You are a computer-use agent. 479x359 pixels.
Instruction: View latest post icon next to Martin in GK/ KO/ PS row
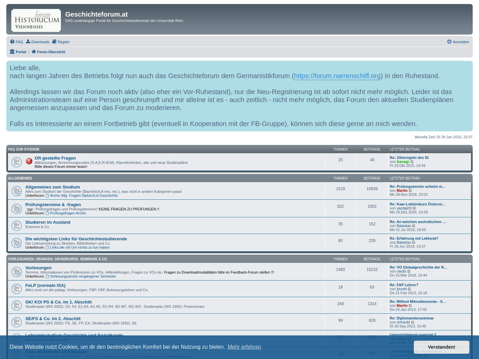pos(410,306)
